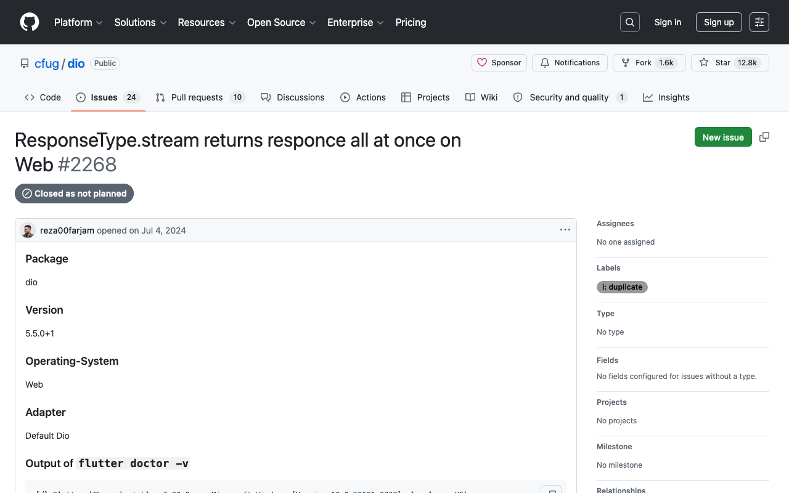Viewport: 789px width, 493px height.
Task: Click the Issues count badge 24
Action: [131, 97]
